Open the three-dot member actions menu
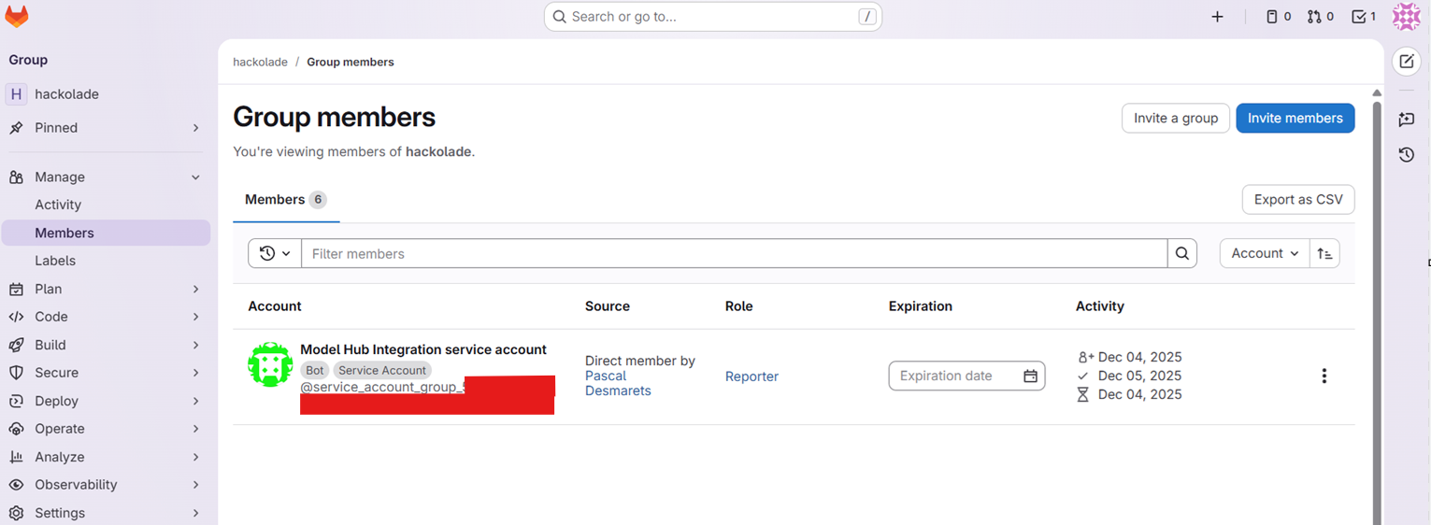 pos(1324,376)
